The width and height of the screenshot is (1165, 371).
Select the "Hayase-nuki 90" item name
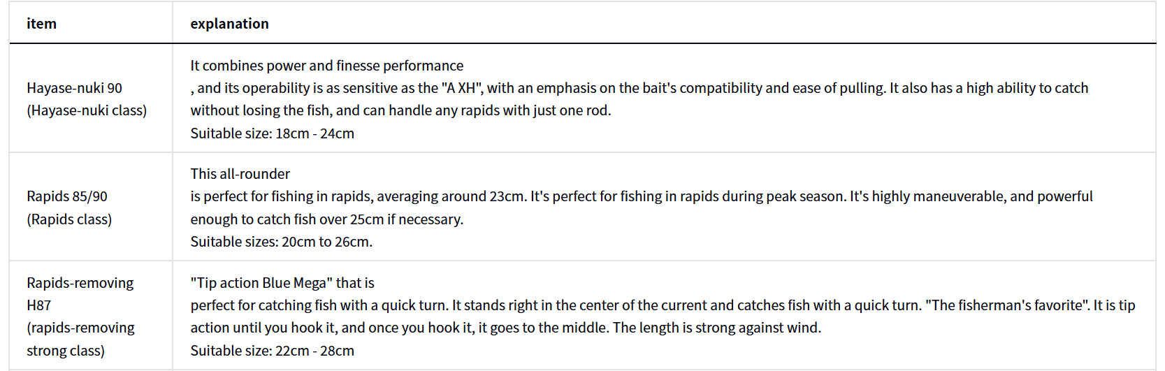point(74,88)
